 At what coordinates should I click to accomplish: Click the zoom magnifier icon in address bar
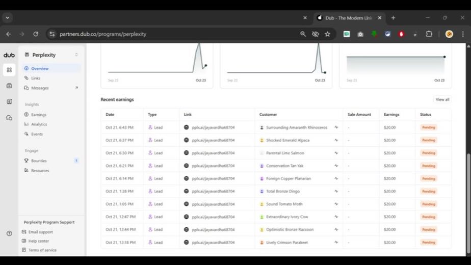click(x=303, y=34)
